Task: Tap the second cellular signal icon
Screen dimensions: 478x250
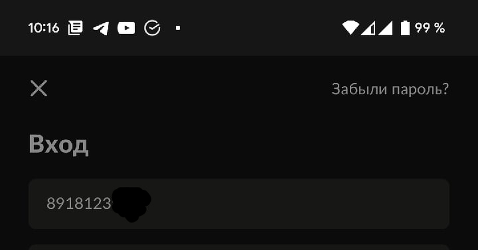Action: [386, 29]
